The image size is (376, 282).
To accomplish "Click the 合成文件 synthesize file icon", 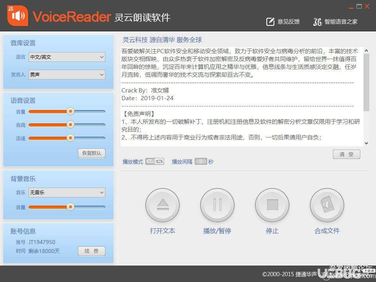I will 327,205.
